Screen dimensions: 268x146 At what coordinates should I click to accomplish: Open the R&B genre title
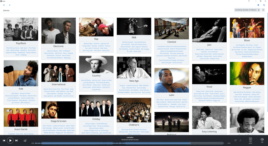[134, 38]
